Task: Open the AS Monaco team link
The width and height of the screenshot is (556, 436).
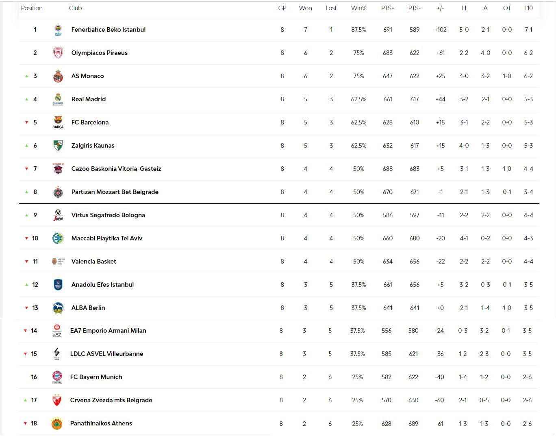Action: (x=87, y=76)
